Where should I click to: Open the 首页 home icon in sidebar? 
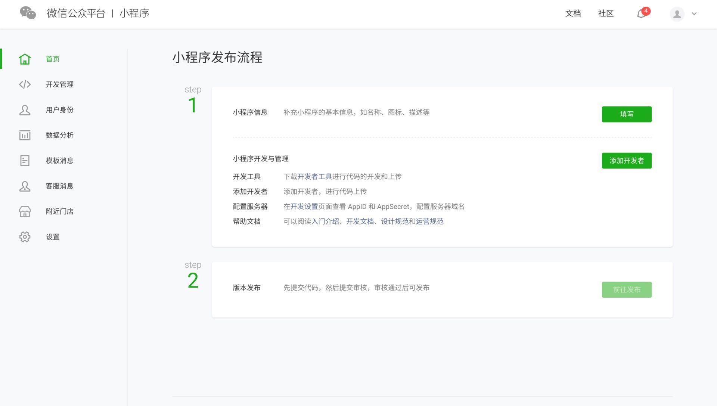coord(25,59)
